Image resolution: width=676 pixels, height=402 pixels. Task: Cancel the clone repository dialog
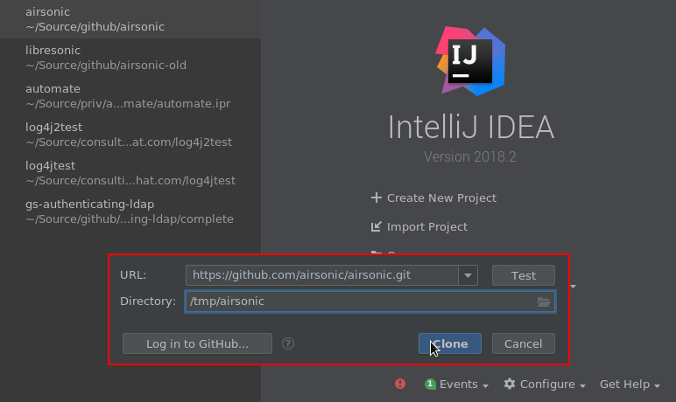pyautogui.click(x=523, y=343)
